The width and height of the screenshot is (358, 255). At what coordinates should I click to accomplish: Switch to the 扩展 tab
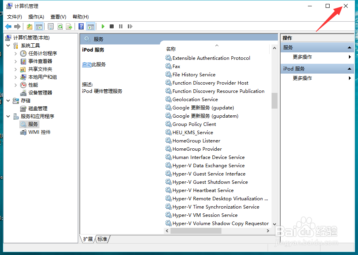pos(88,239)
